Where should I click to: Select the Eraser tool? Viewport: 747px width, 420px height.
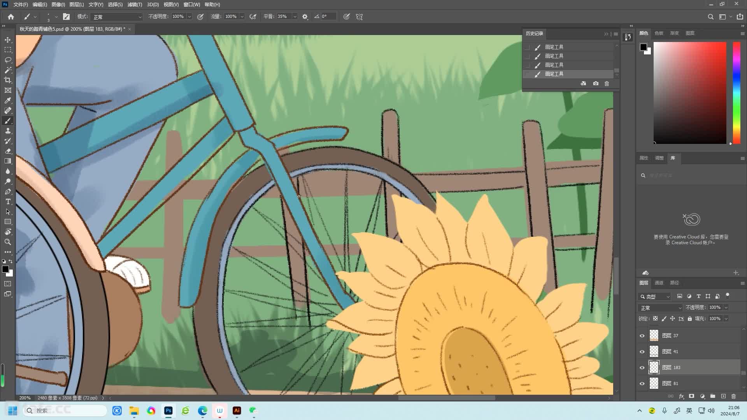tap(8, 151)
